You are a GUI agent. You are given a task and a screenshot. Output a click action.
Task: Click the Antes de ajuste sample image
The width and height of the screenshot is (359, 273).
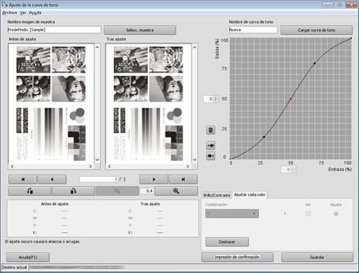pos(51,103)
